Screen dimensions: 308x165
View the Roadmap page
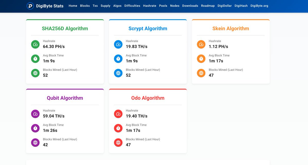tap(208, 6)
